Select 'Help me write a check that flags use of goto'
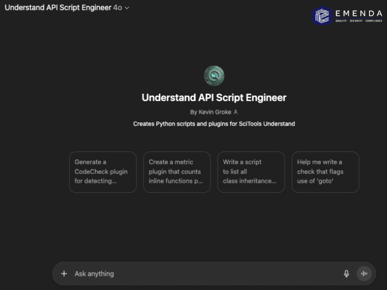This screenshot has height=290, width=387. click(325, 172)
